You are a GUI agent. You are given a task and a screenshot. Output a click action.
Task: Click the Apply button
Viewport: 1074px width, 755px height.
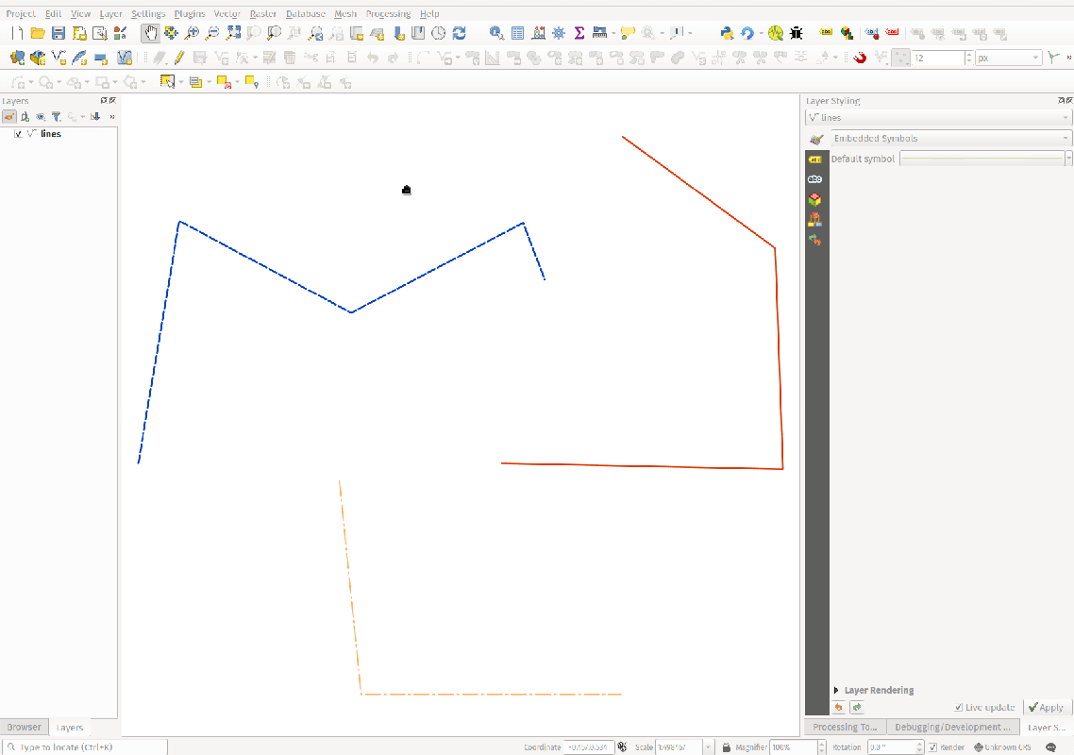click(1047, 707)
